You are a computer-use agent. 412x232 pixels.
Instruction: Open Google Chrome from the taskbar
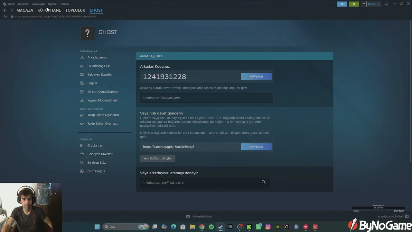click(x=202, y=227)
